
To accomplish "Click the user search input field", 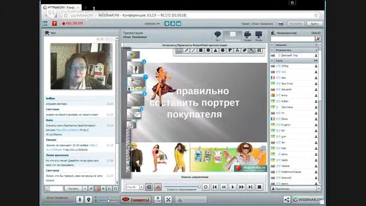I will pyautogui.click(x=293, y=39).
